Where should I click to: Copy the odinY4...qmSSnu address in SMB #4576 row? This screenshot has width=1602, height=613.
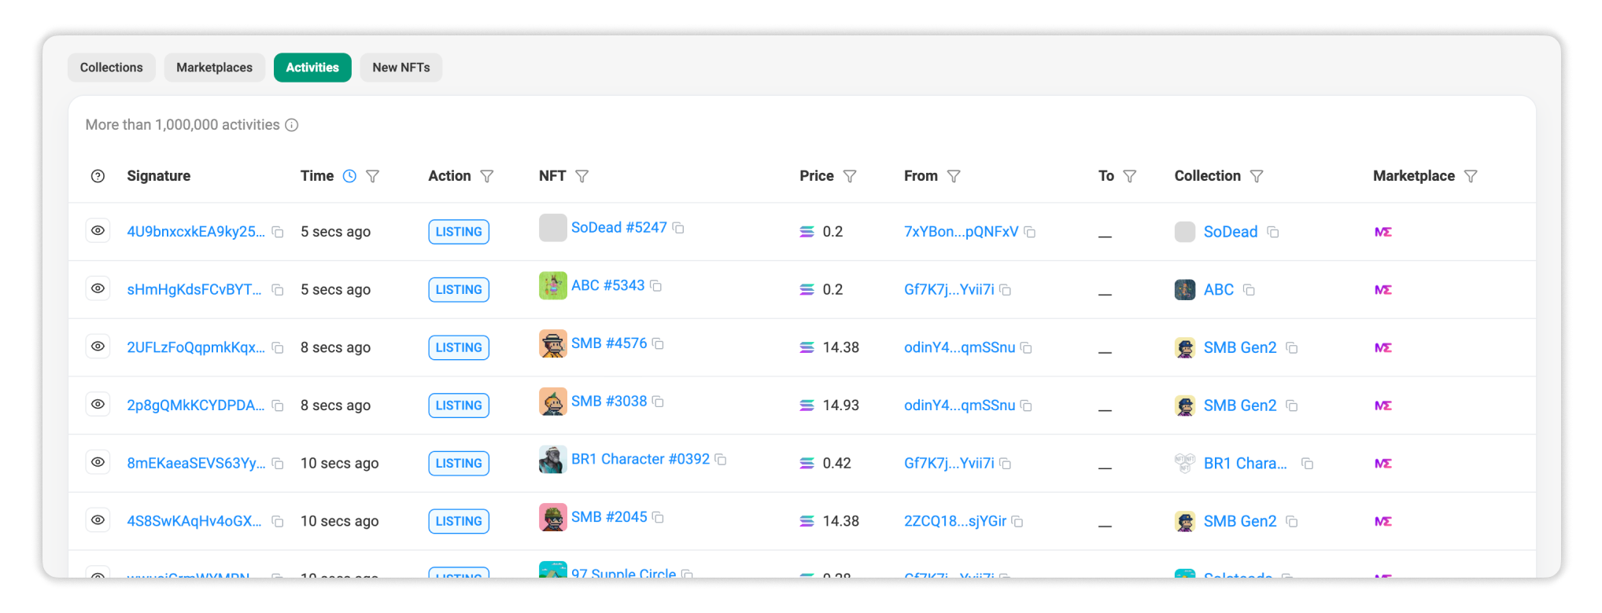coord(1026,347)
